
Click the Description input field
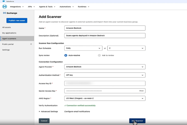(105, 36)
